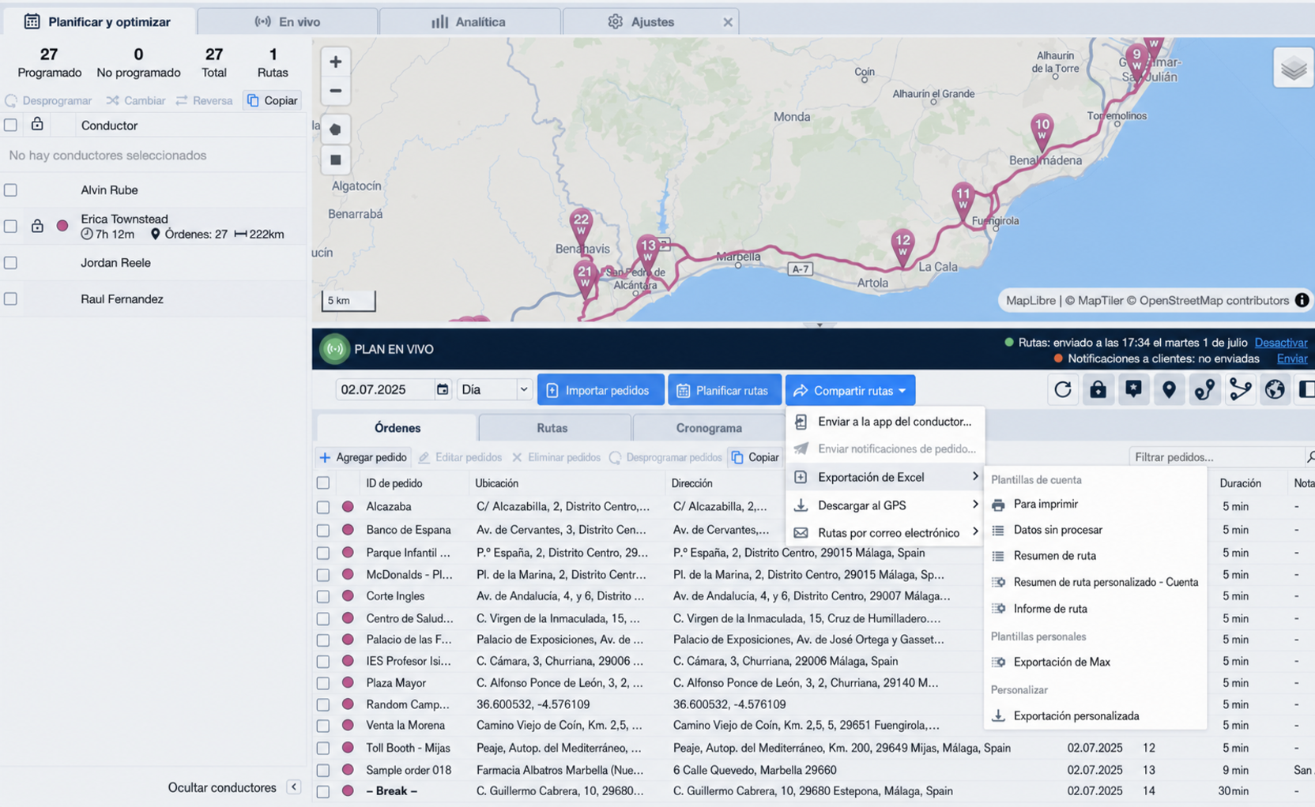1315x807 pixels.
Task: Check the Jordan Reele driver checkbox
Action: (10, 262)
